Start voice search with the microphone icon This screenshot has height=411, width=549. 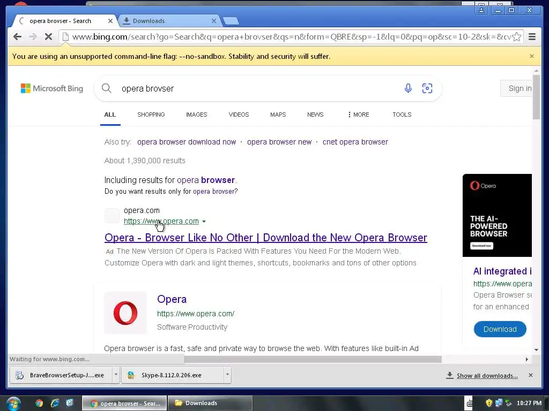click(408, 88)
